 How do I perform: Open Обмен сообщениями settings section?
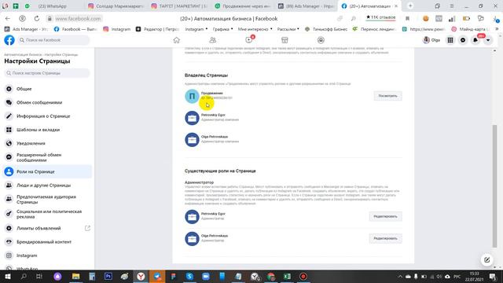(47, 102)
